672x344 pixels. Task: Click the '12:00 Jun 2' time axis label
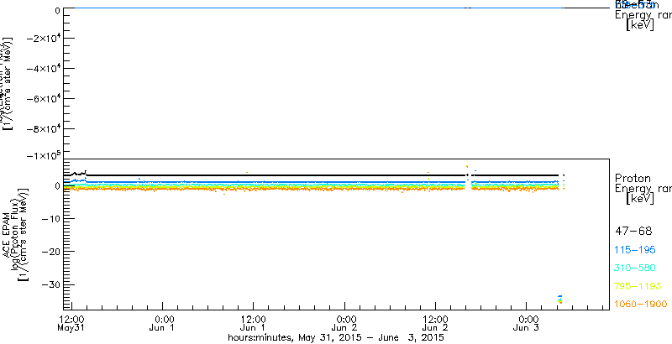[x=435, y=324]
